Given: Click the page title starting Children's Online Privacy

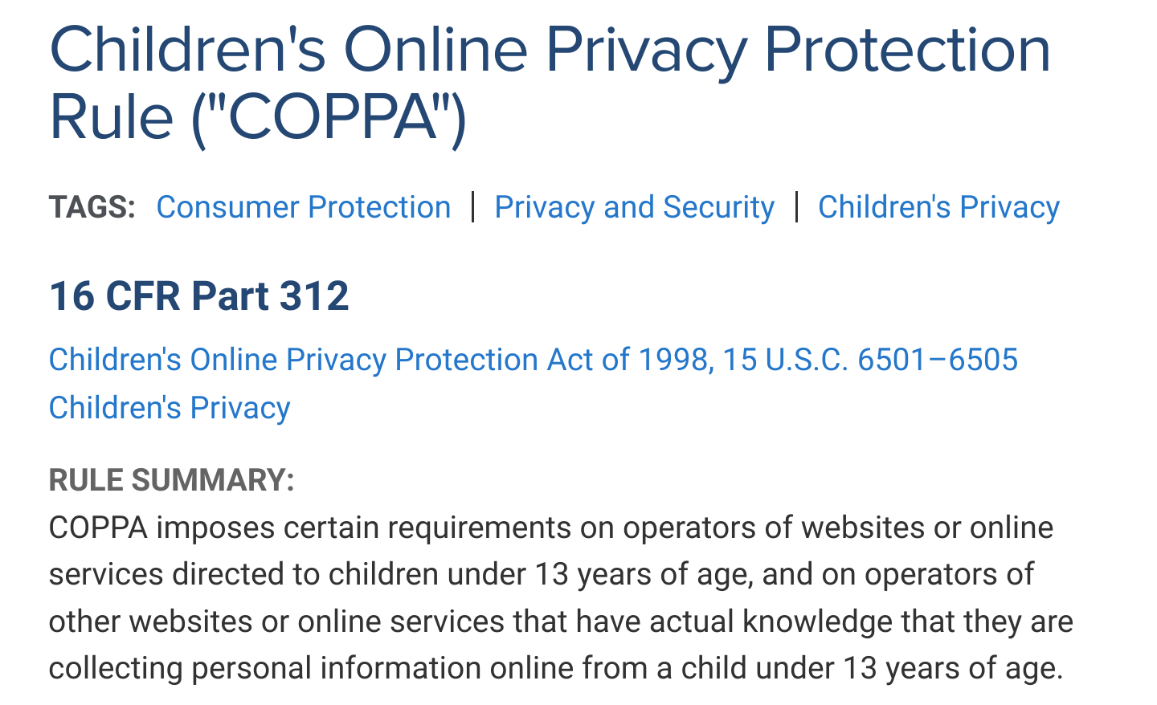Looking at the screenshot, I should click(550, 84).
